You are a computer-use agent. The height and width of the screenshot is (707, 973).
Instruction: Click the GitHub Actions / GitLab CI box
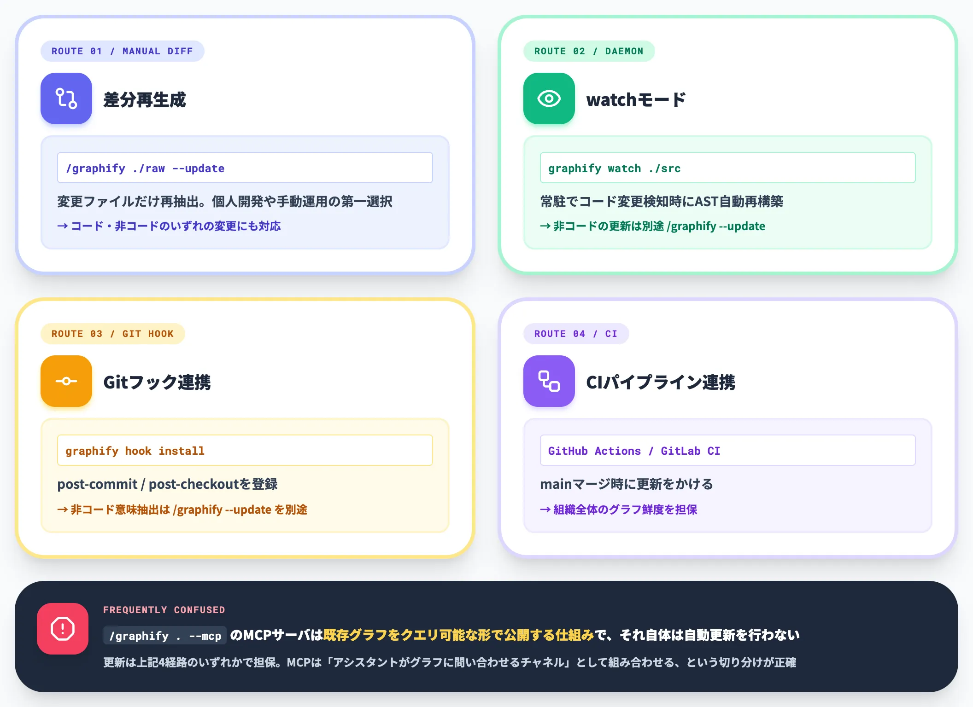[728, 451]
